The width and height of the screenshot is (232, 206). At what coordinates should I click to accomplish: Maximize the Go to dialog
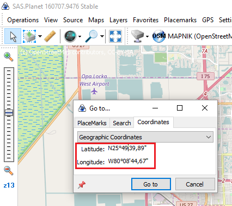tap(180, 108)
